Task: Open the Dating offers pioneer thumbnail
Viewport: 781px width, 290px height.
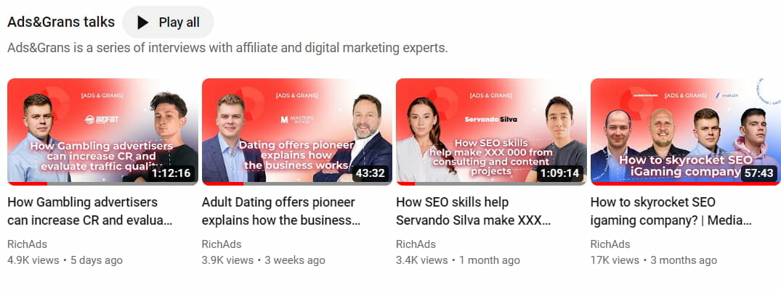Action: tap(297, 132)
